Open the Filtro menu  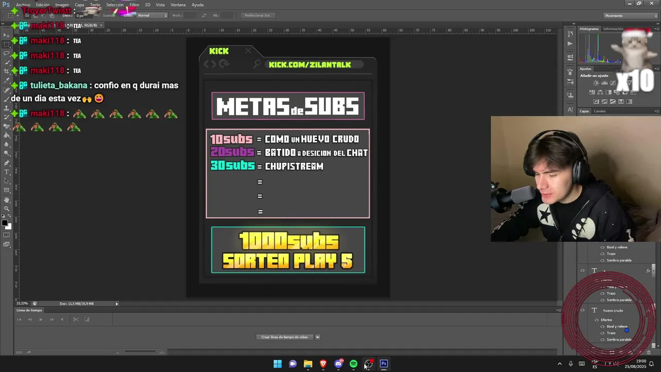[x=134, y=5]
